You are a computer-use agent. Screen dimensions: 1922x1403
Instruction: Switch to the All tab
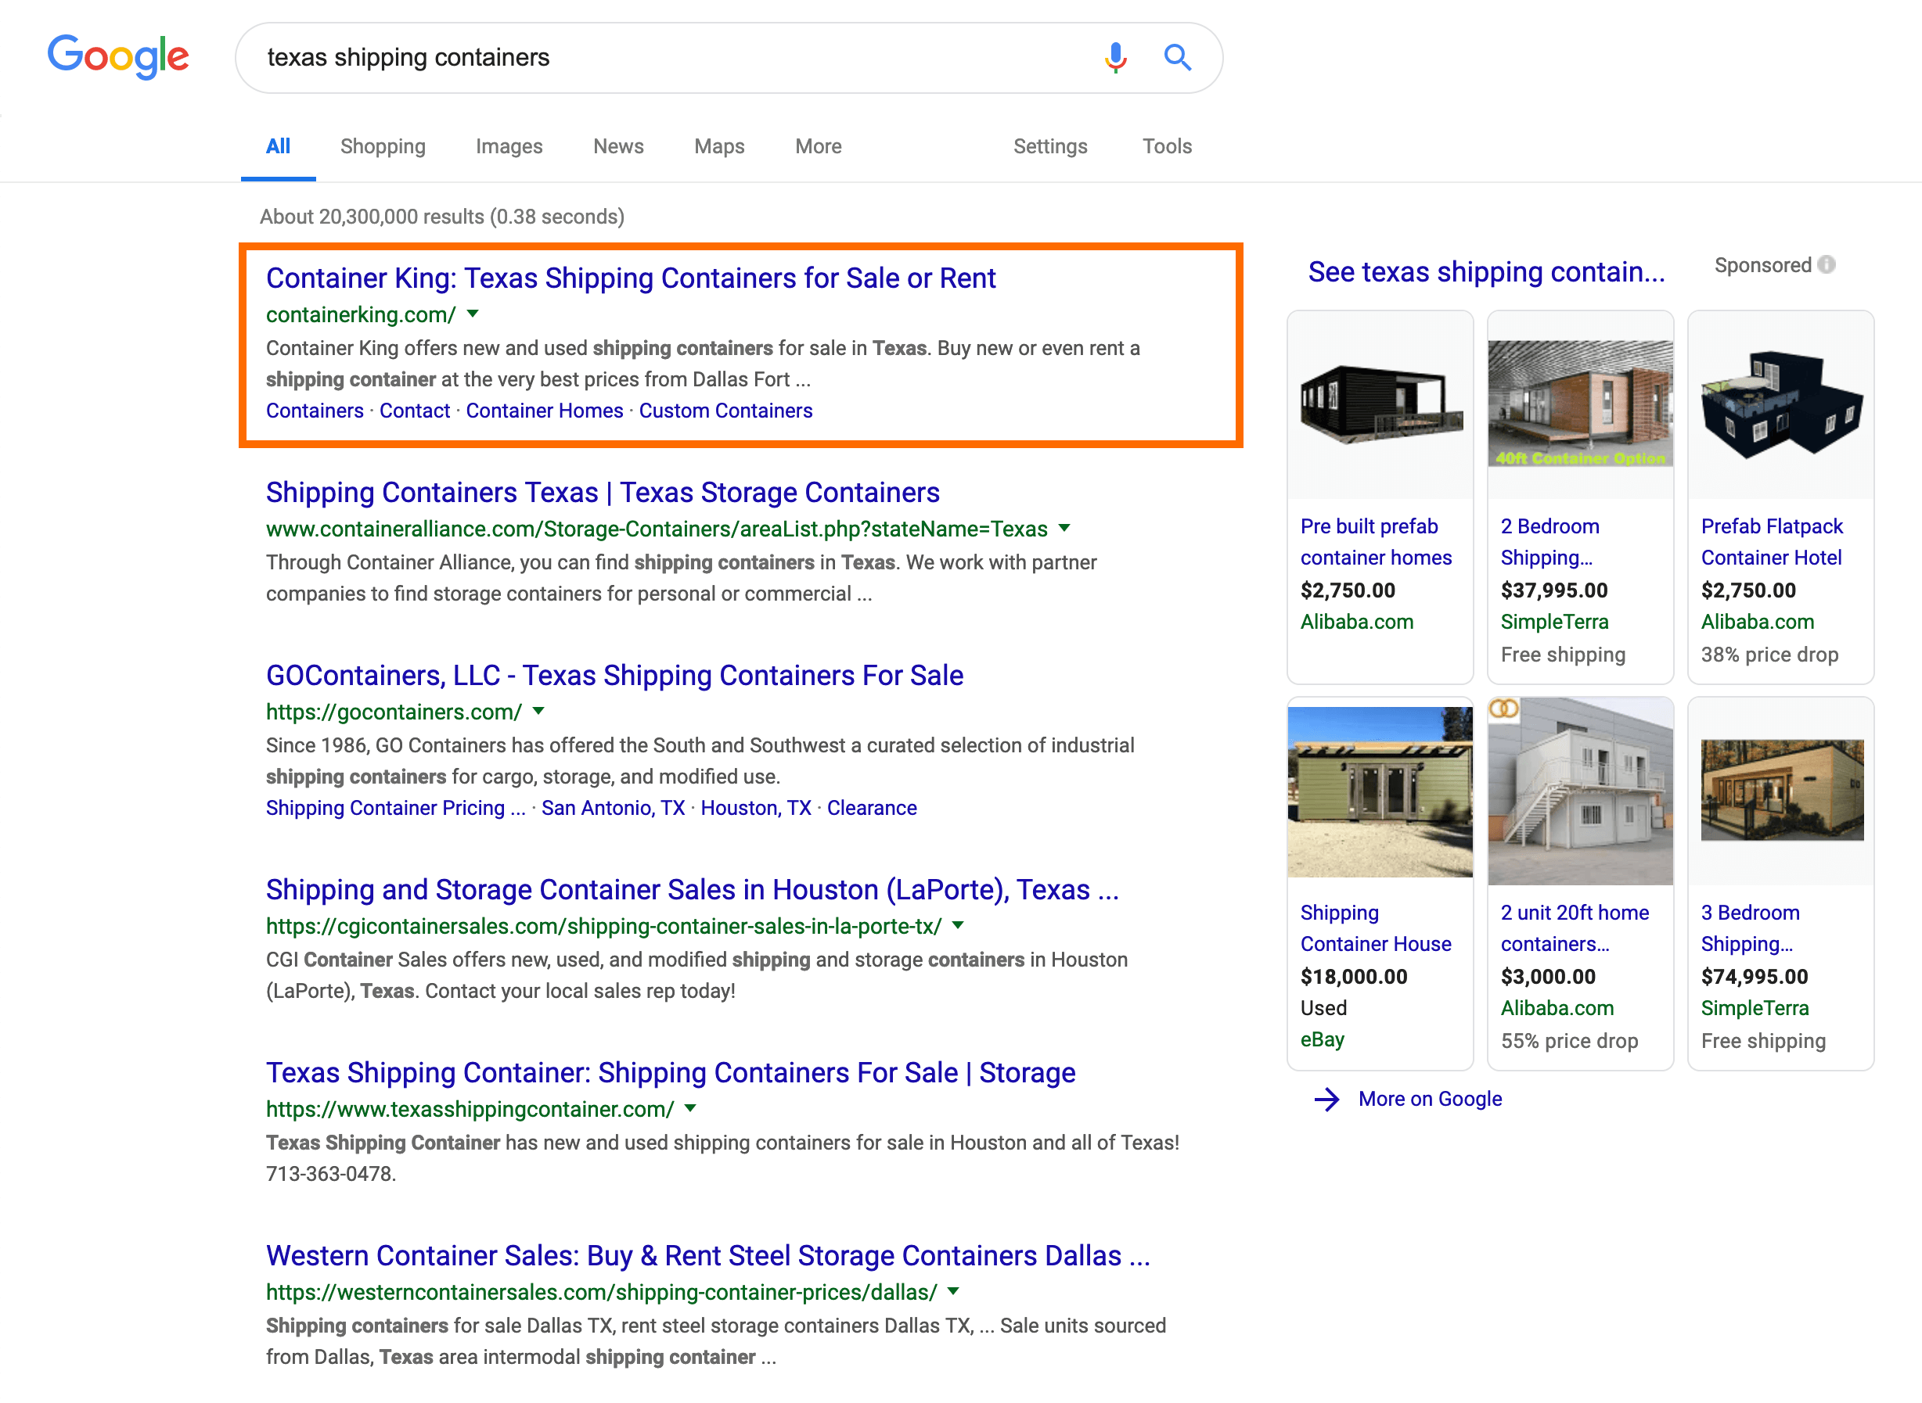[x=278, y=146]
